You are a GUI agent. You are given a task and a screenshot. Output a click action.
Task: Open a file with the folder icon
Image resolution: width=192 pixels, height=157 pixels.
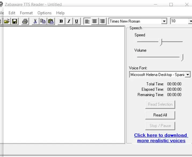[7, 21]
